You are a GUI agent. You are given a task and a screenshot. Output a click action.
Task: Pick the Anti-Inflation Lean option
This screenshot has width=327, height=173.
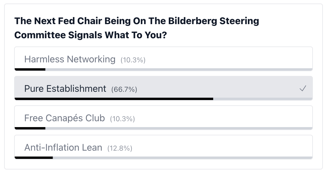click(x=63, y=147)
